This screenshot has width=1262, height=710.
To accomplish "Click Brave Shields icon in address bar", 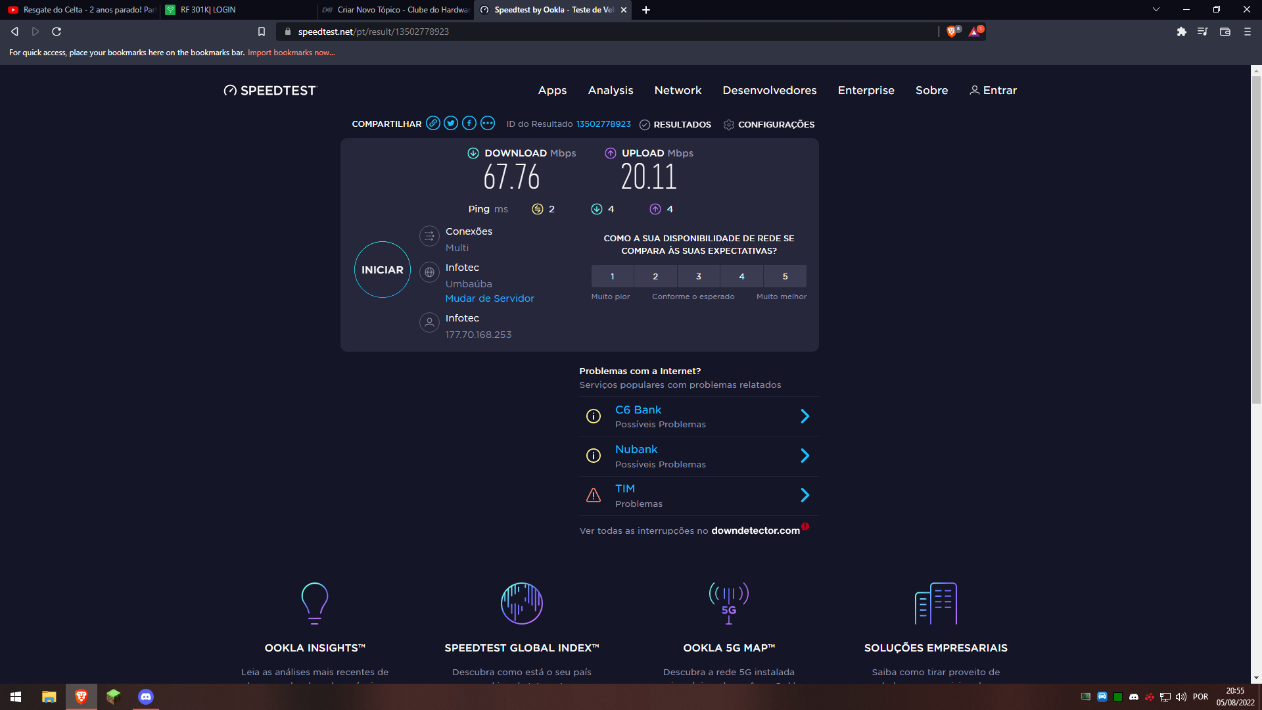I will 952,32.
